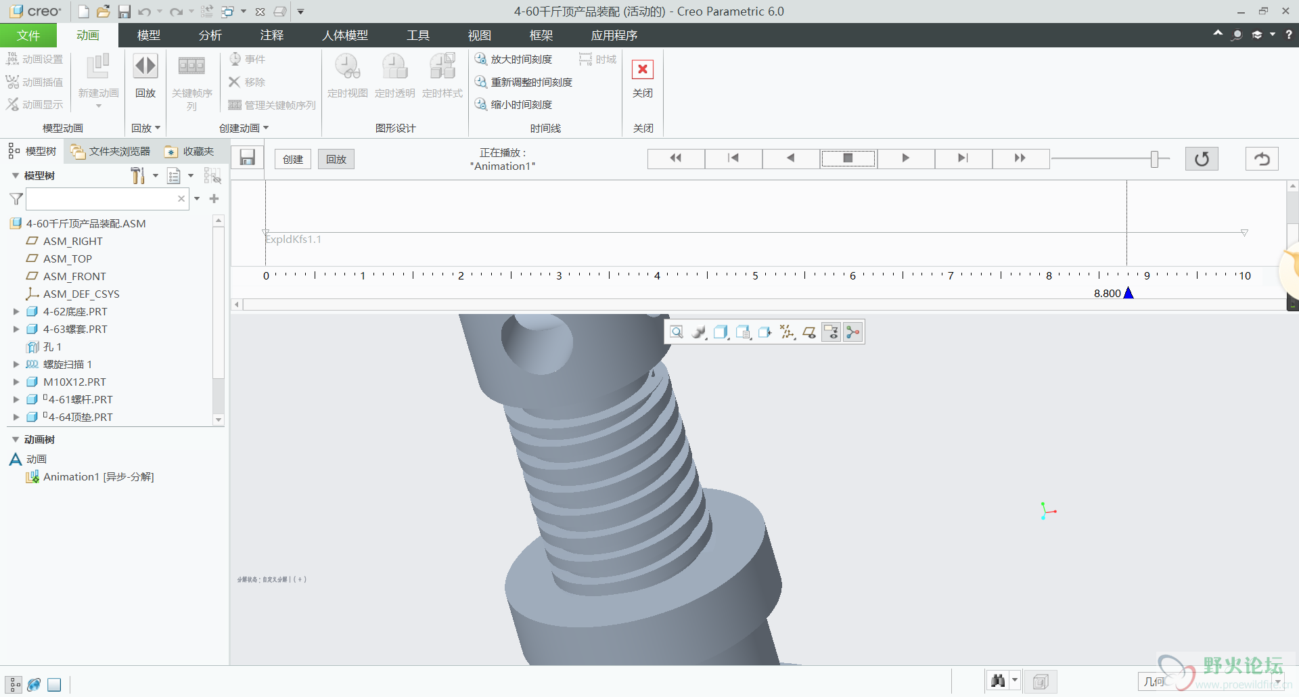
Task: Create a new file from quick access toolbar
Action: tap(83, 12)
